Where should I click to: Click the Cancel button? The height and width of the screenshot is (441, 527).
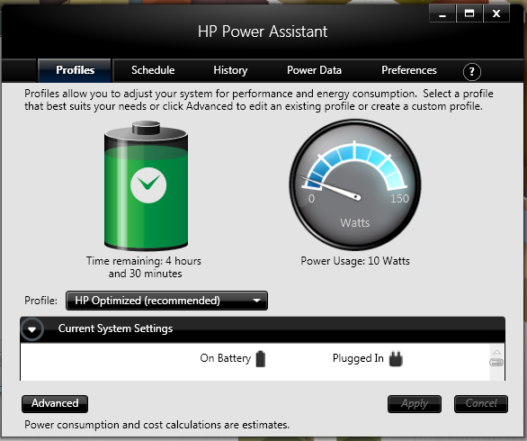481,403
